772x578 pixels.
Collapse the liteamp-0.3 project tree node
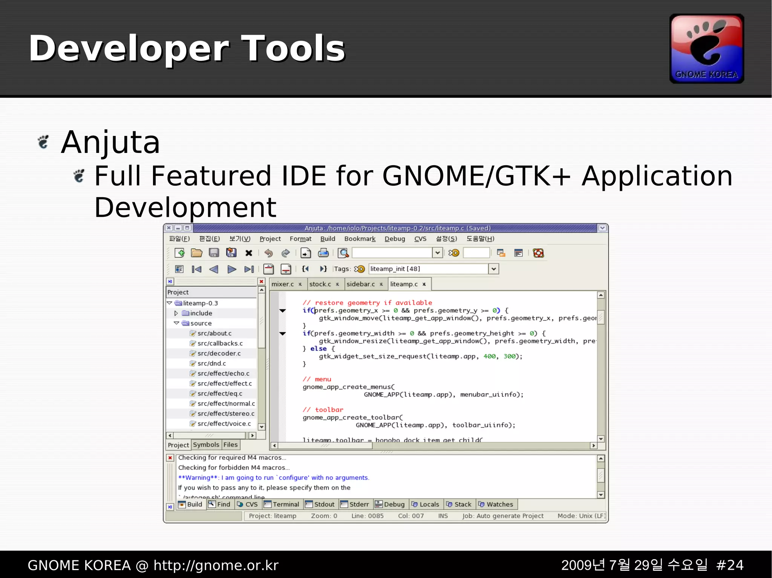coord(170,303)
